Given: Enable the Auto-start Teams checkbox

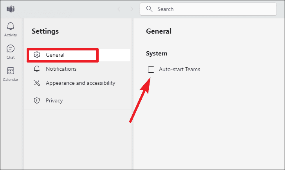Looking at the screenshot, I should pos(151,69).
